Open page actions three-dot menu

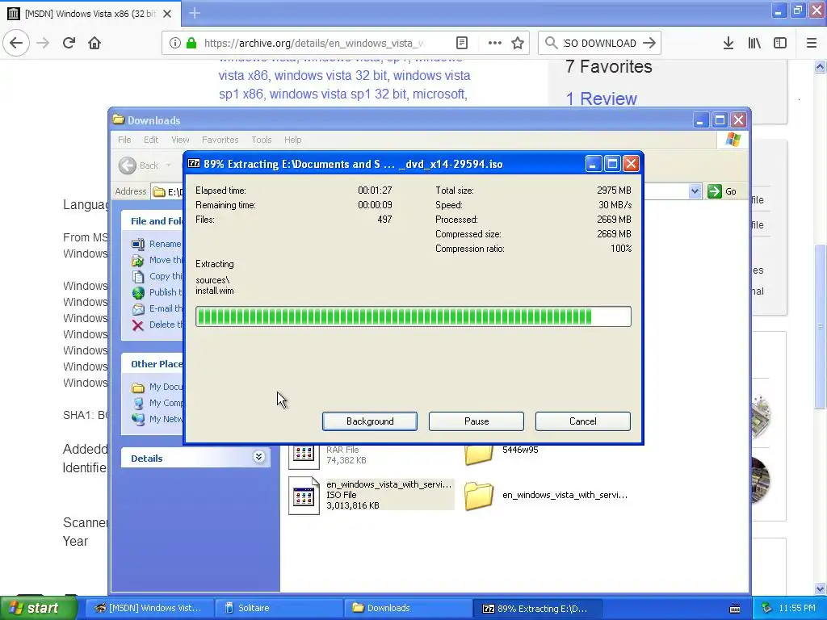point(495,43)
